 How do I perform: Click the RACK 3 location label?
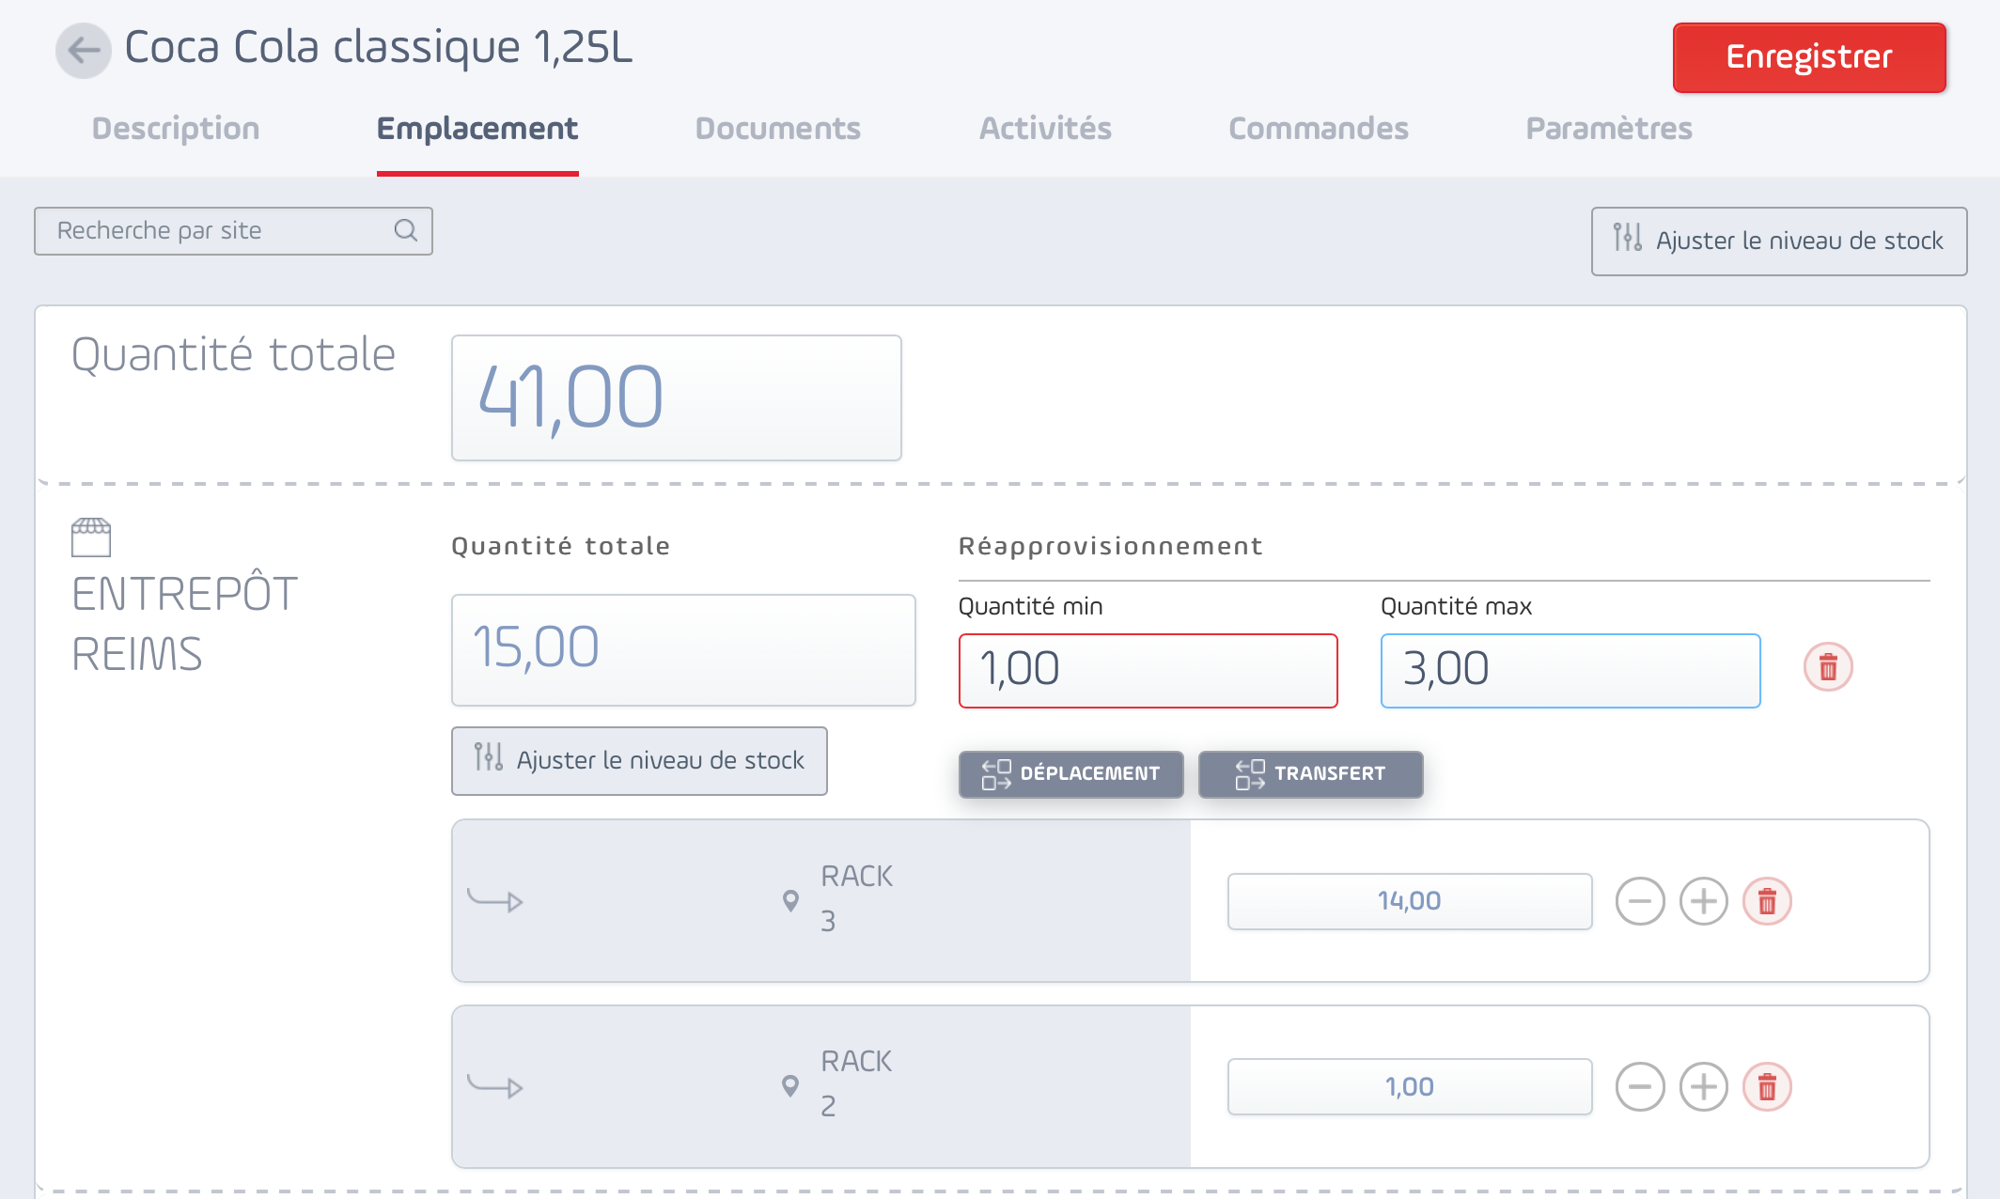[x=856, y=897]
